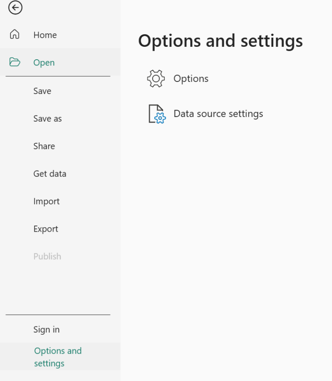Open Options from the settings page

click(191, 78)
